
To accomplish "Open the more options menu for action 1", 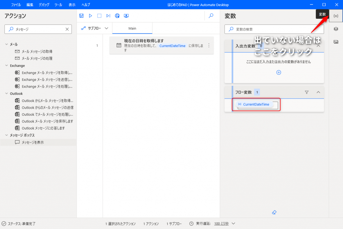I will click(209, 45).
